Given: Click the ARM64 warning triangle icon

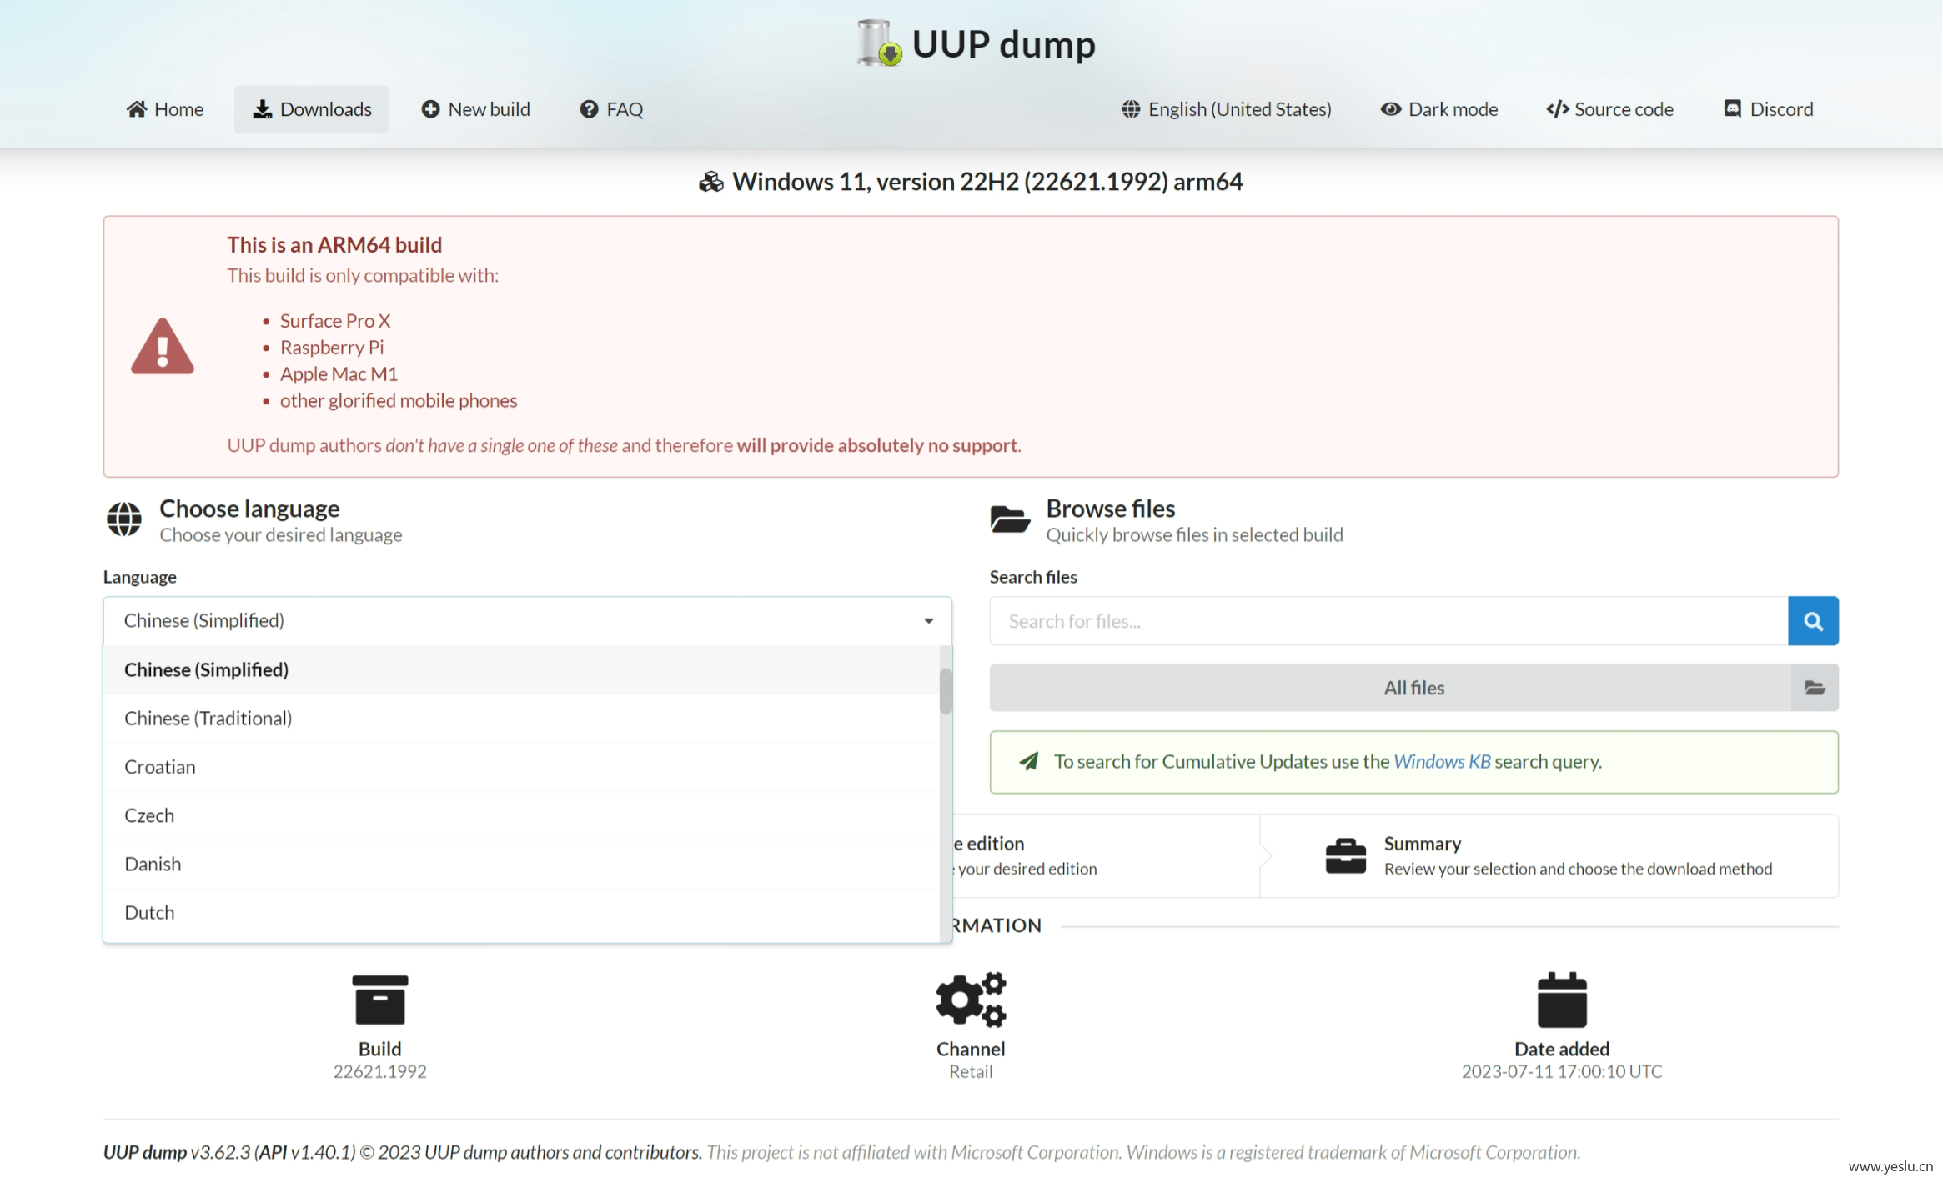Looking at the screenshot, I should pos(163,346).
